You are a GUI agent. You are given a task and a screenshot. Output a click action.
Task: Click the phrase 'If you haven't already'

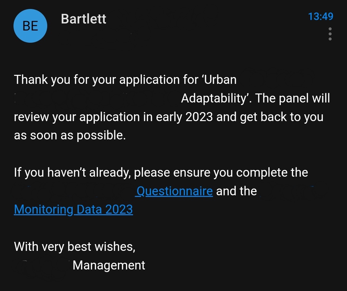(x=72, y=172)
